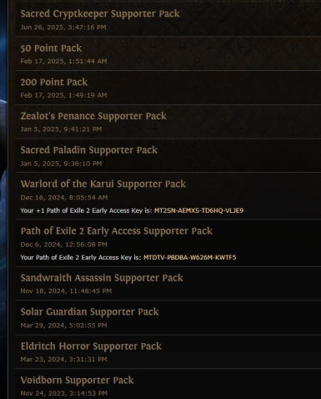Click the Nov 18, 2024 purchase timestamp
The image size is (321, 399).
pyautogui.click(x=66, y=291)
